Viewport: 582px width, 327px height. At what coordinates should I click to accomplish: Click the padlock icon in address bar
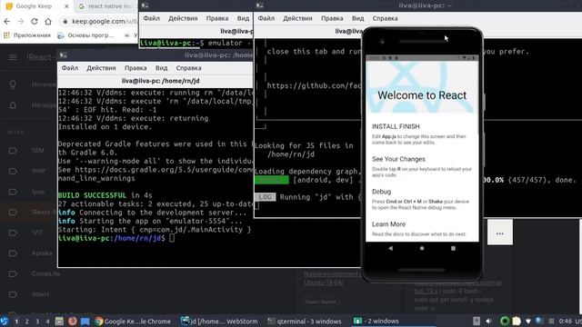click(x=65, y=22)
